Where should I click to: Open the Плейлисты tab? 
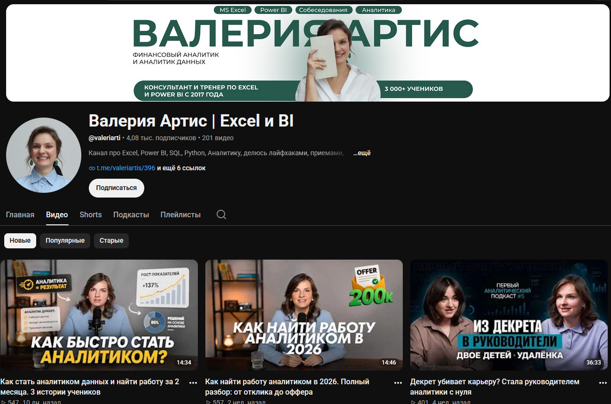[180, 214]
